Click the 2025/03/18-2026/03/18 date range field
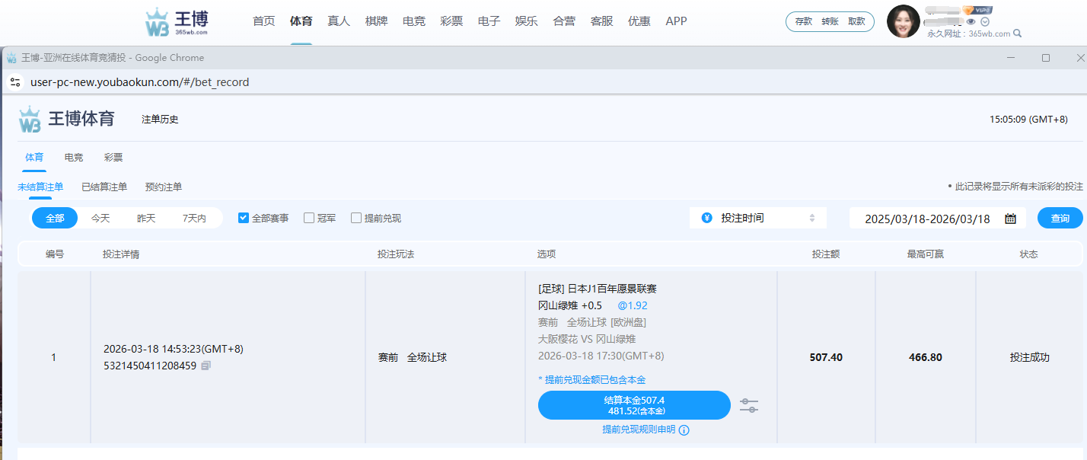The width and height of the screenshot is (1087, 460). 927,219
